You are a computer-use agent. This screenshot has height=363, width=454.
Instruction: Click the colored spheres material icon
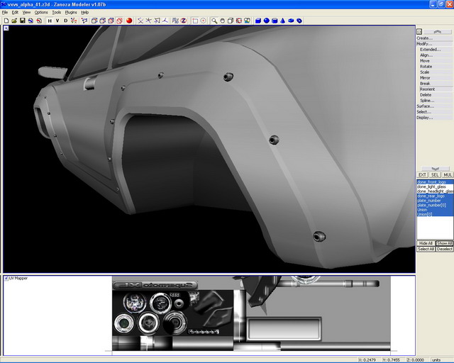tap(247, 21)
